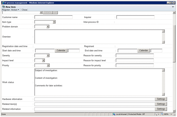Click Work status scroll up arrow

point(163,70)
